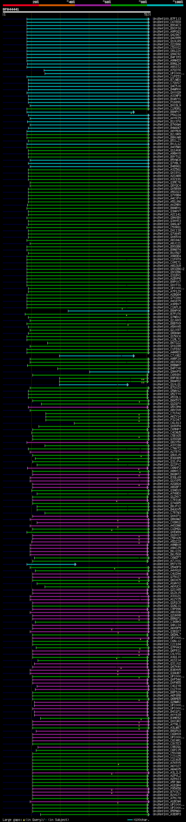Select the UniRef100_B6TGZ2 label
186x822 pixels.
[x=167, y=343]
